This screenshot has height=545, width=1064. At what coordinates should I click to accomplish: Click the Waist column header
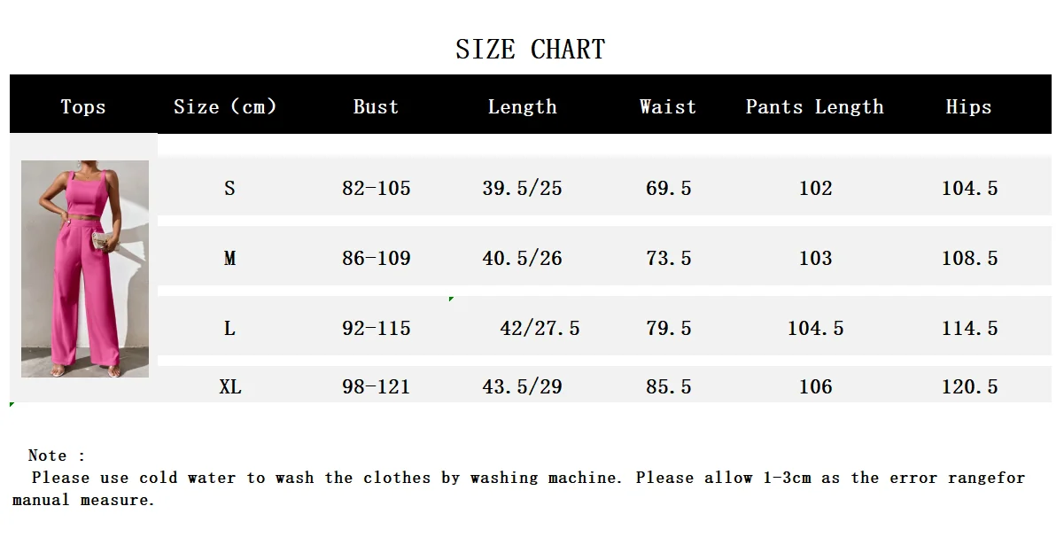click(x=667, y=107)
